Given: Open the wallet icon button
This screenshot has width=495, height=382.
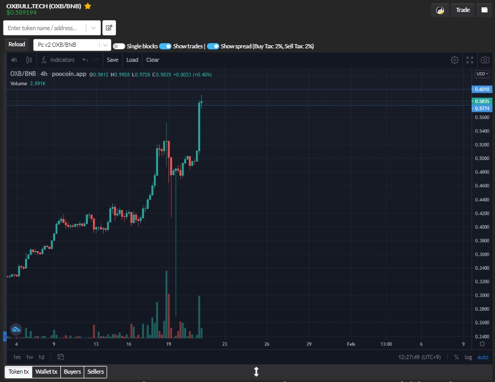Looking at the screenshot, I should point(484,10).
